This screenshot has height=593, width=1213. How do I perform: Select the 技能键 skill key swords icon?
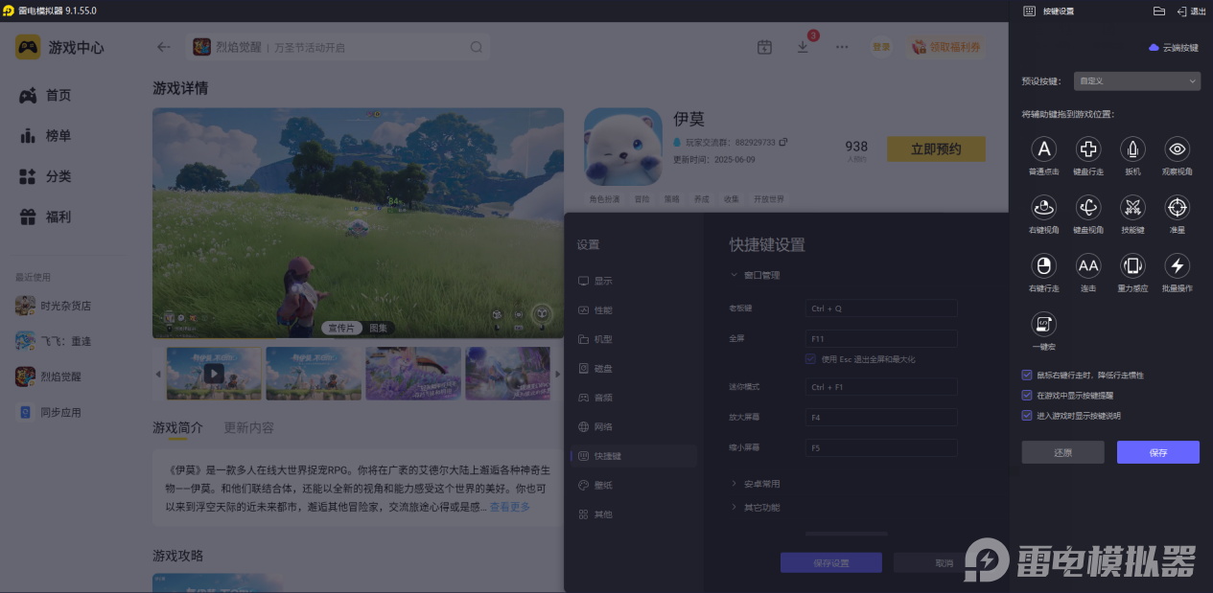[1132, 207]
